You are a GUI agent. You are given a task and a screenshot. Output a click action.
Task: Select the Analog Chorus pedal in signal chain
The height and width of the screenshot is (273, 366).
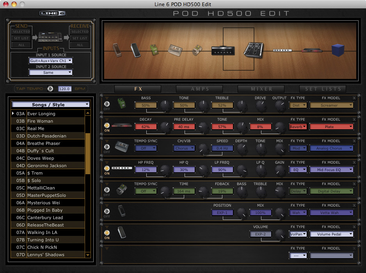175,50
